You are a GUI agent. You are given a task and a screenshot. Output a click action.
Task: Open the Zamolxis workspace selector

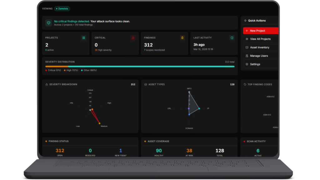click(62, 9)
